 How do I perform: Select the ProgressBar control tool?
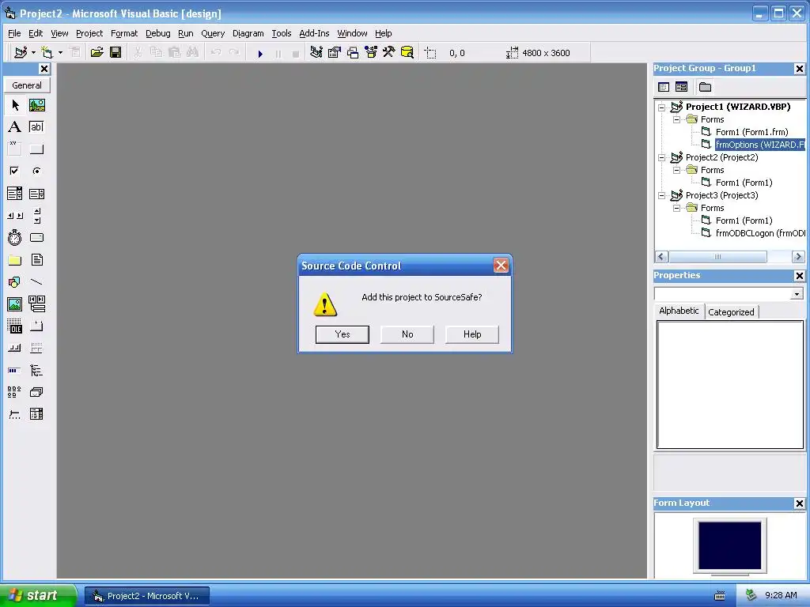(15, 371)
